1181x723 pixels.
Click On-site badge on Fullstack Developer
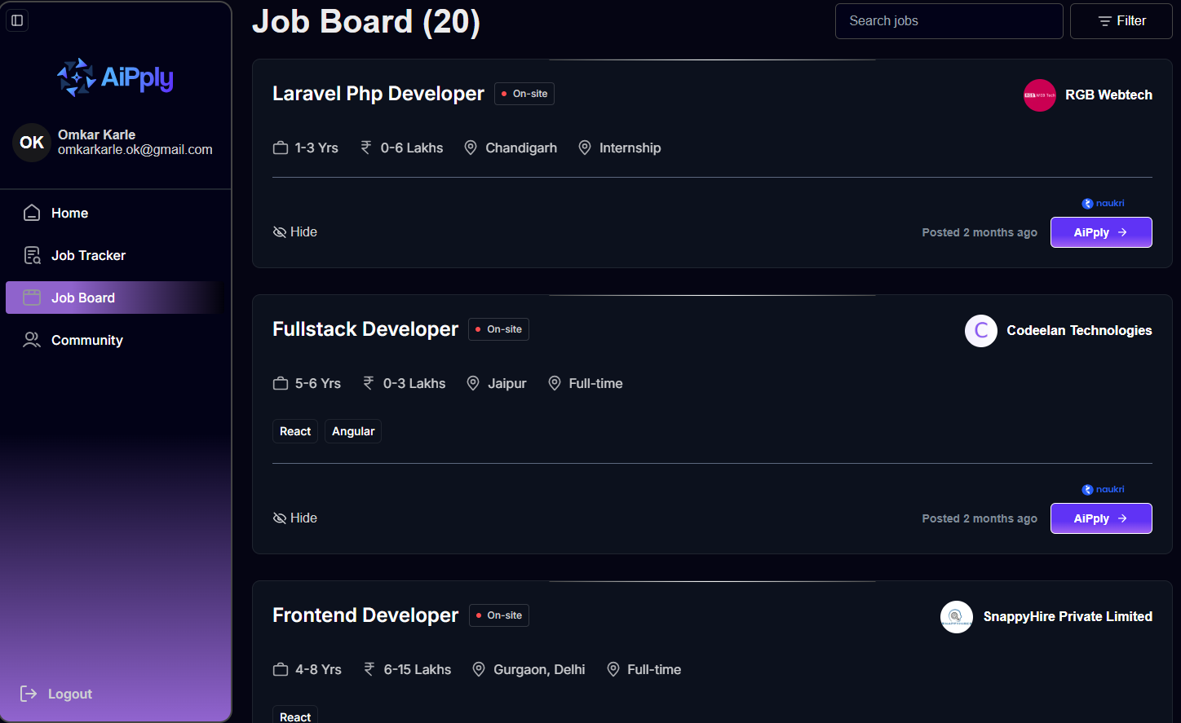coord(498,329)
